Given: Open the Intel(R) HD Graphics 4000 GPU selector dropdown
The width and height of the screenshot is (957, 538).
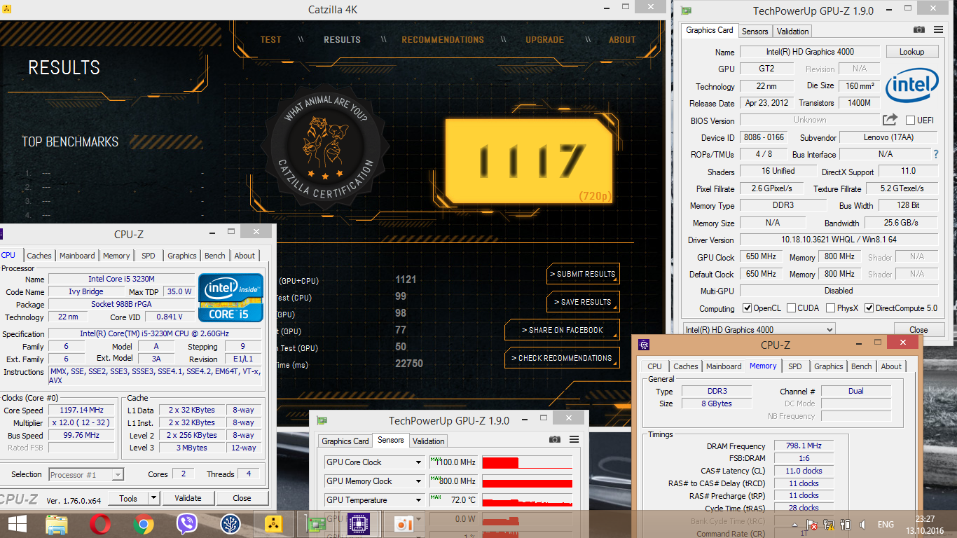Looking at the screenshot, I should [x=759, y=330].
